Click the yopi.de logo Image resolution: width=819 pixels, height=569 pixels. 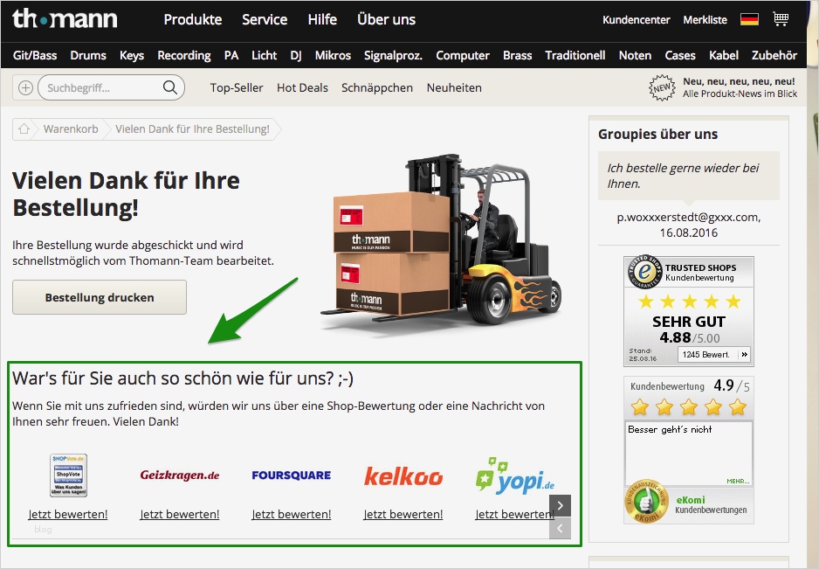[x=515, y=475]
